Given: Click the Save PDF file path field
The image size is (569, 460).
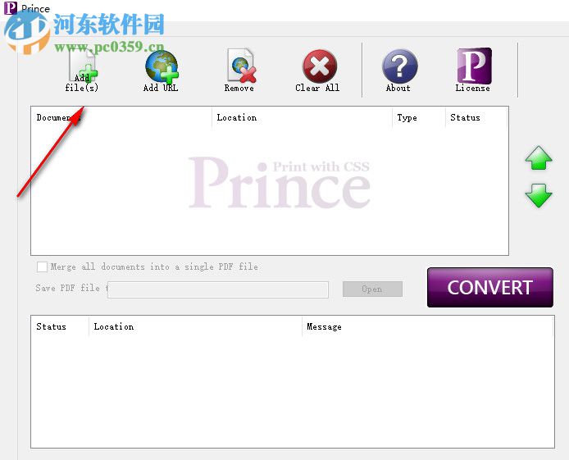Looking at the screenshot, I should pyautogui.click(x=218, y=289).
